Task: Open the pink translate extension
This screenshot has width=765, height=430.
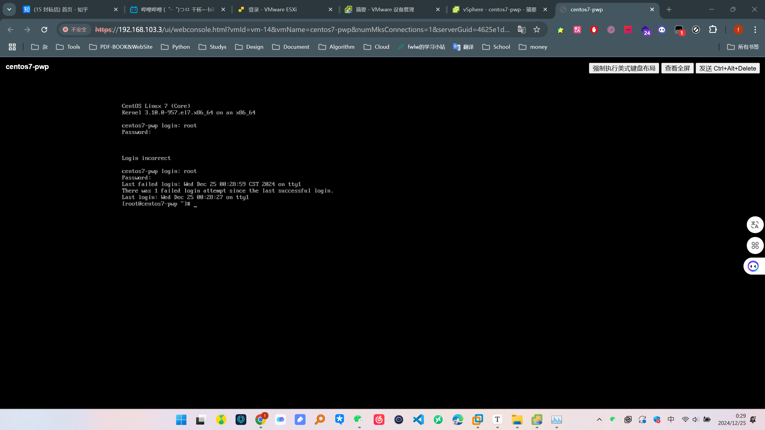Action: 577,30
